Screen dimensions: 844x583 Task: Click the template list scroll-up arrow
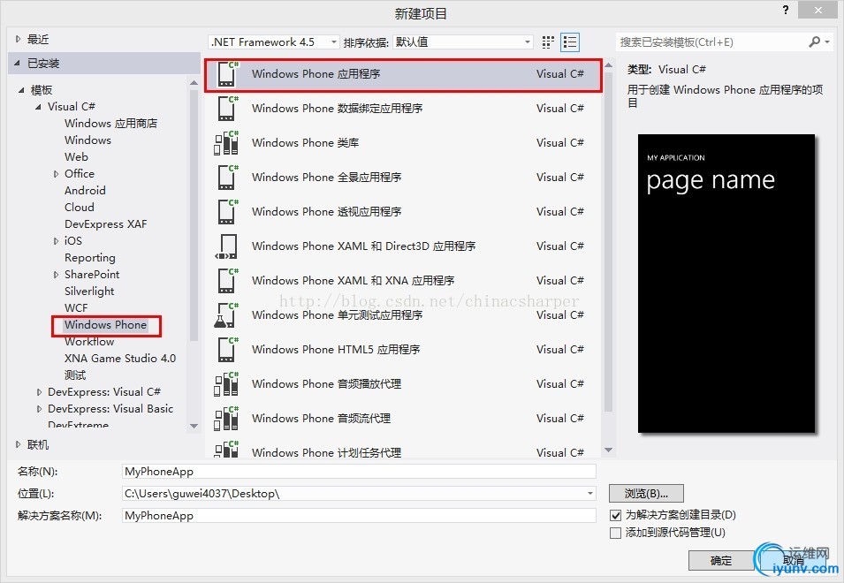609,65
